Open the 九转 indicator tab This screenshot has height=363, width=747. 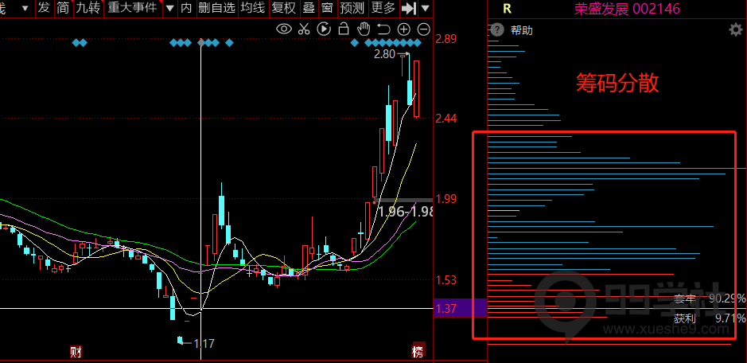pyautogui.click(x=88, y=8)
